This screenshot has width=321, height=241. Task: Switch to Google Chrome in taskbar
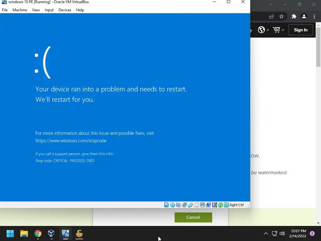[38, 233]
